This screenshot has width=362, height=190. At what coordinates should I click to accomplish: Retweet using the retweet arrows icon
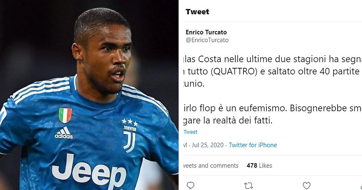pos(248,185)
